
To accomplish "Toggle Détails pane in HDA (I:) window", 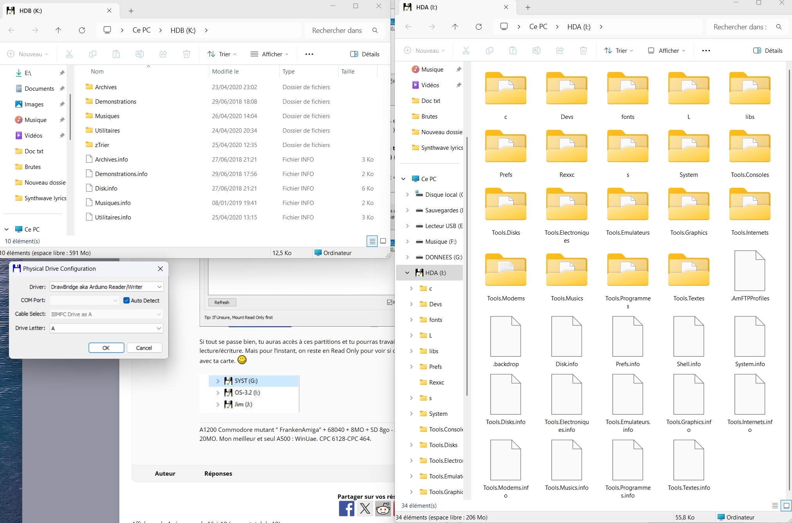I will 768,50.
